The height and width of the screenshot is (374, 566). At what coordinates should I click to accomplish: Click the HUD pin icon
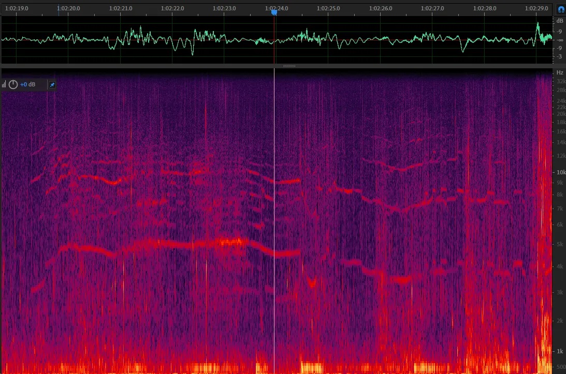pos(52,84)
